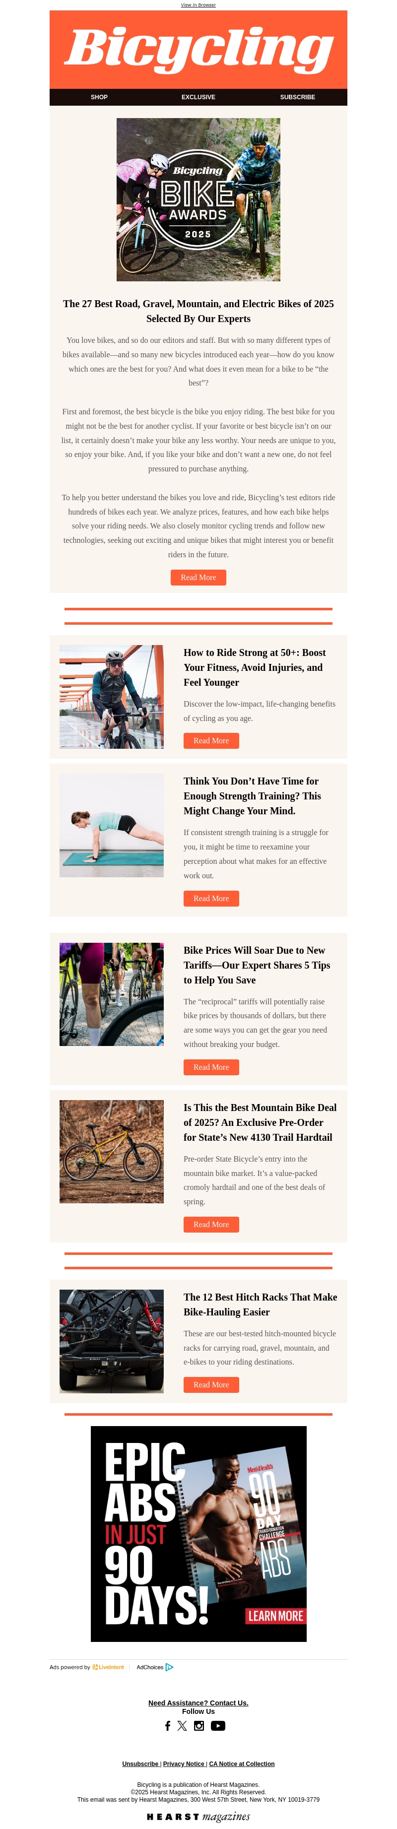Open the Privacy Notice link
Viewport: 397px width, 1829px height.
183,1764
